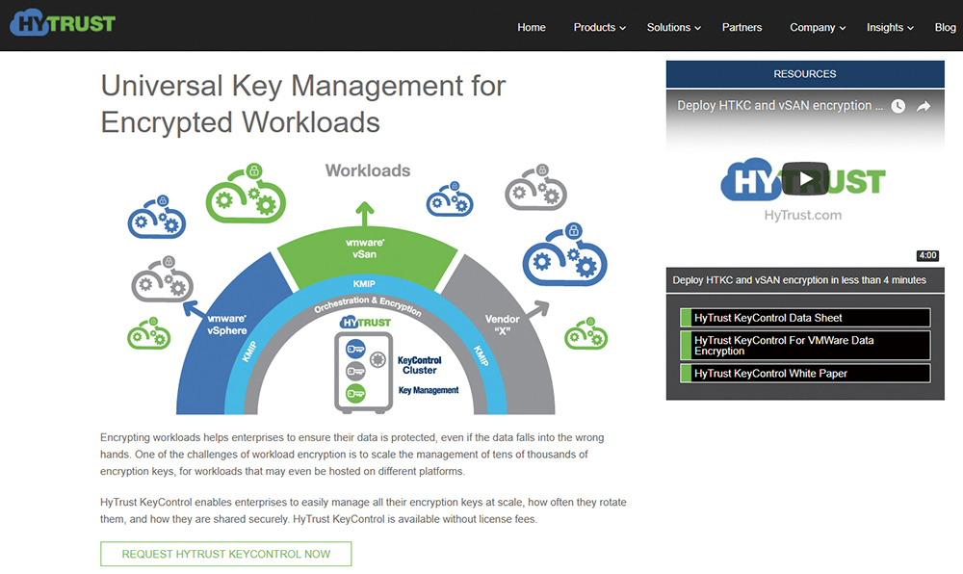Visit the Blog link

click(x=946, y=27)
